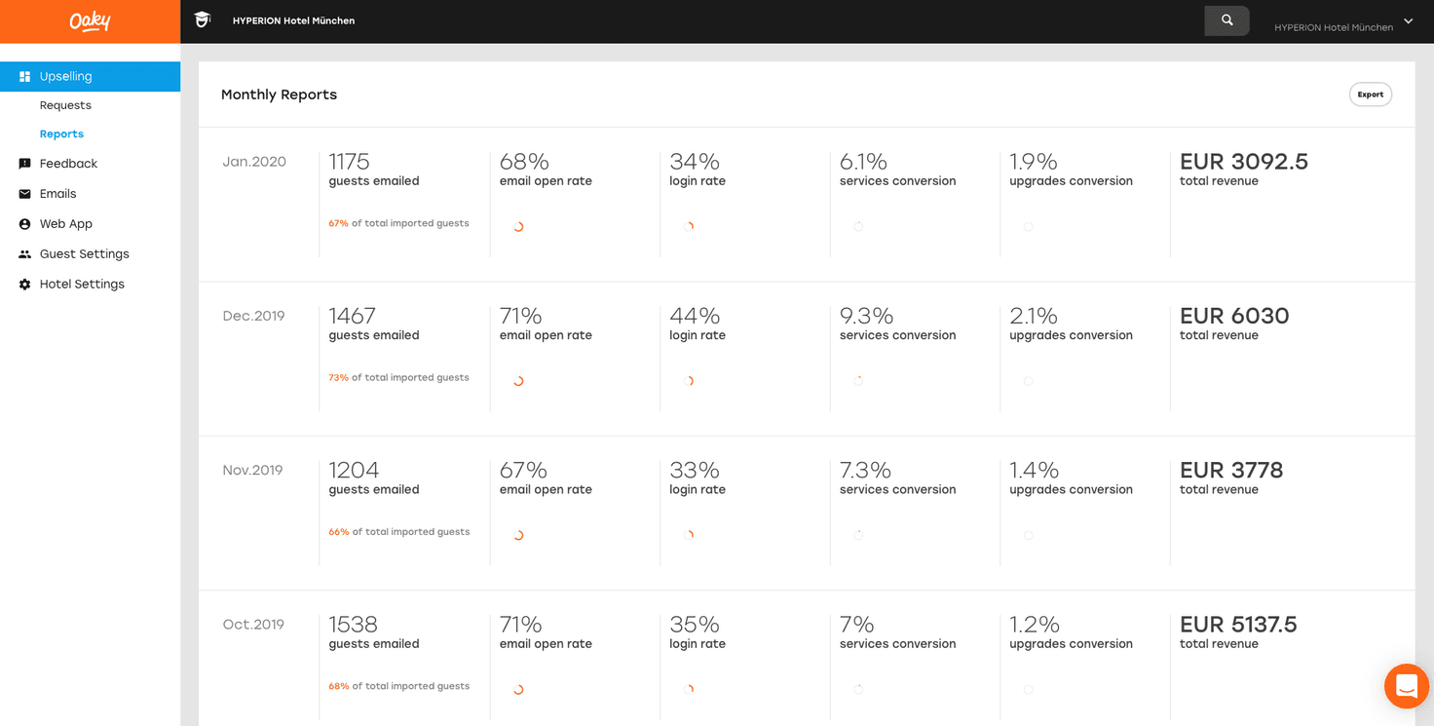Select Reports in the sidebar
Image resolution: width=1434 pixels, height=726 pixels.
pyautogui.click(x=61, y=134)
